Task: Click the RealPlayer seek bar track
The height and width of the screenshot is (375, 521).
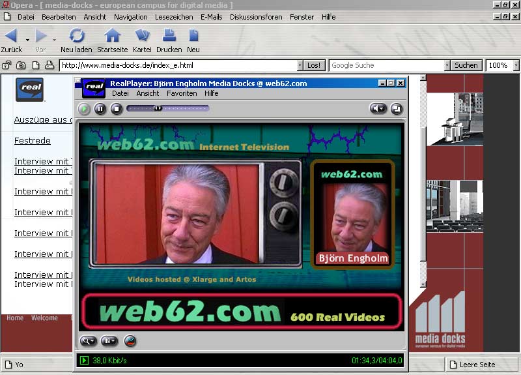Action: tap(168, 108)
